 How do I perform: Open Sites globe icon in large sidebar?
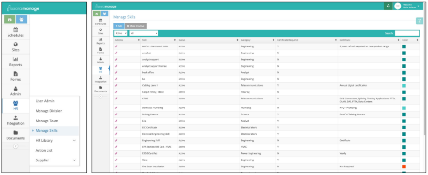[x=16, y=45]
